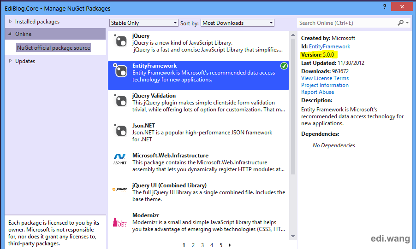Go to page 4 of results
416x249 pixels.
(211, 245)
